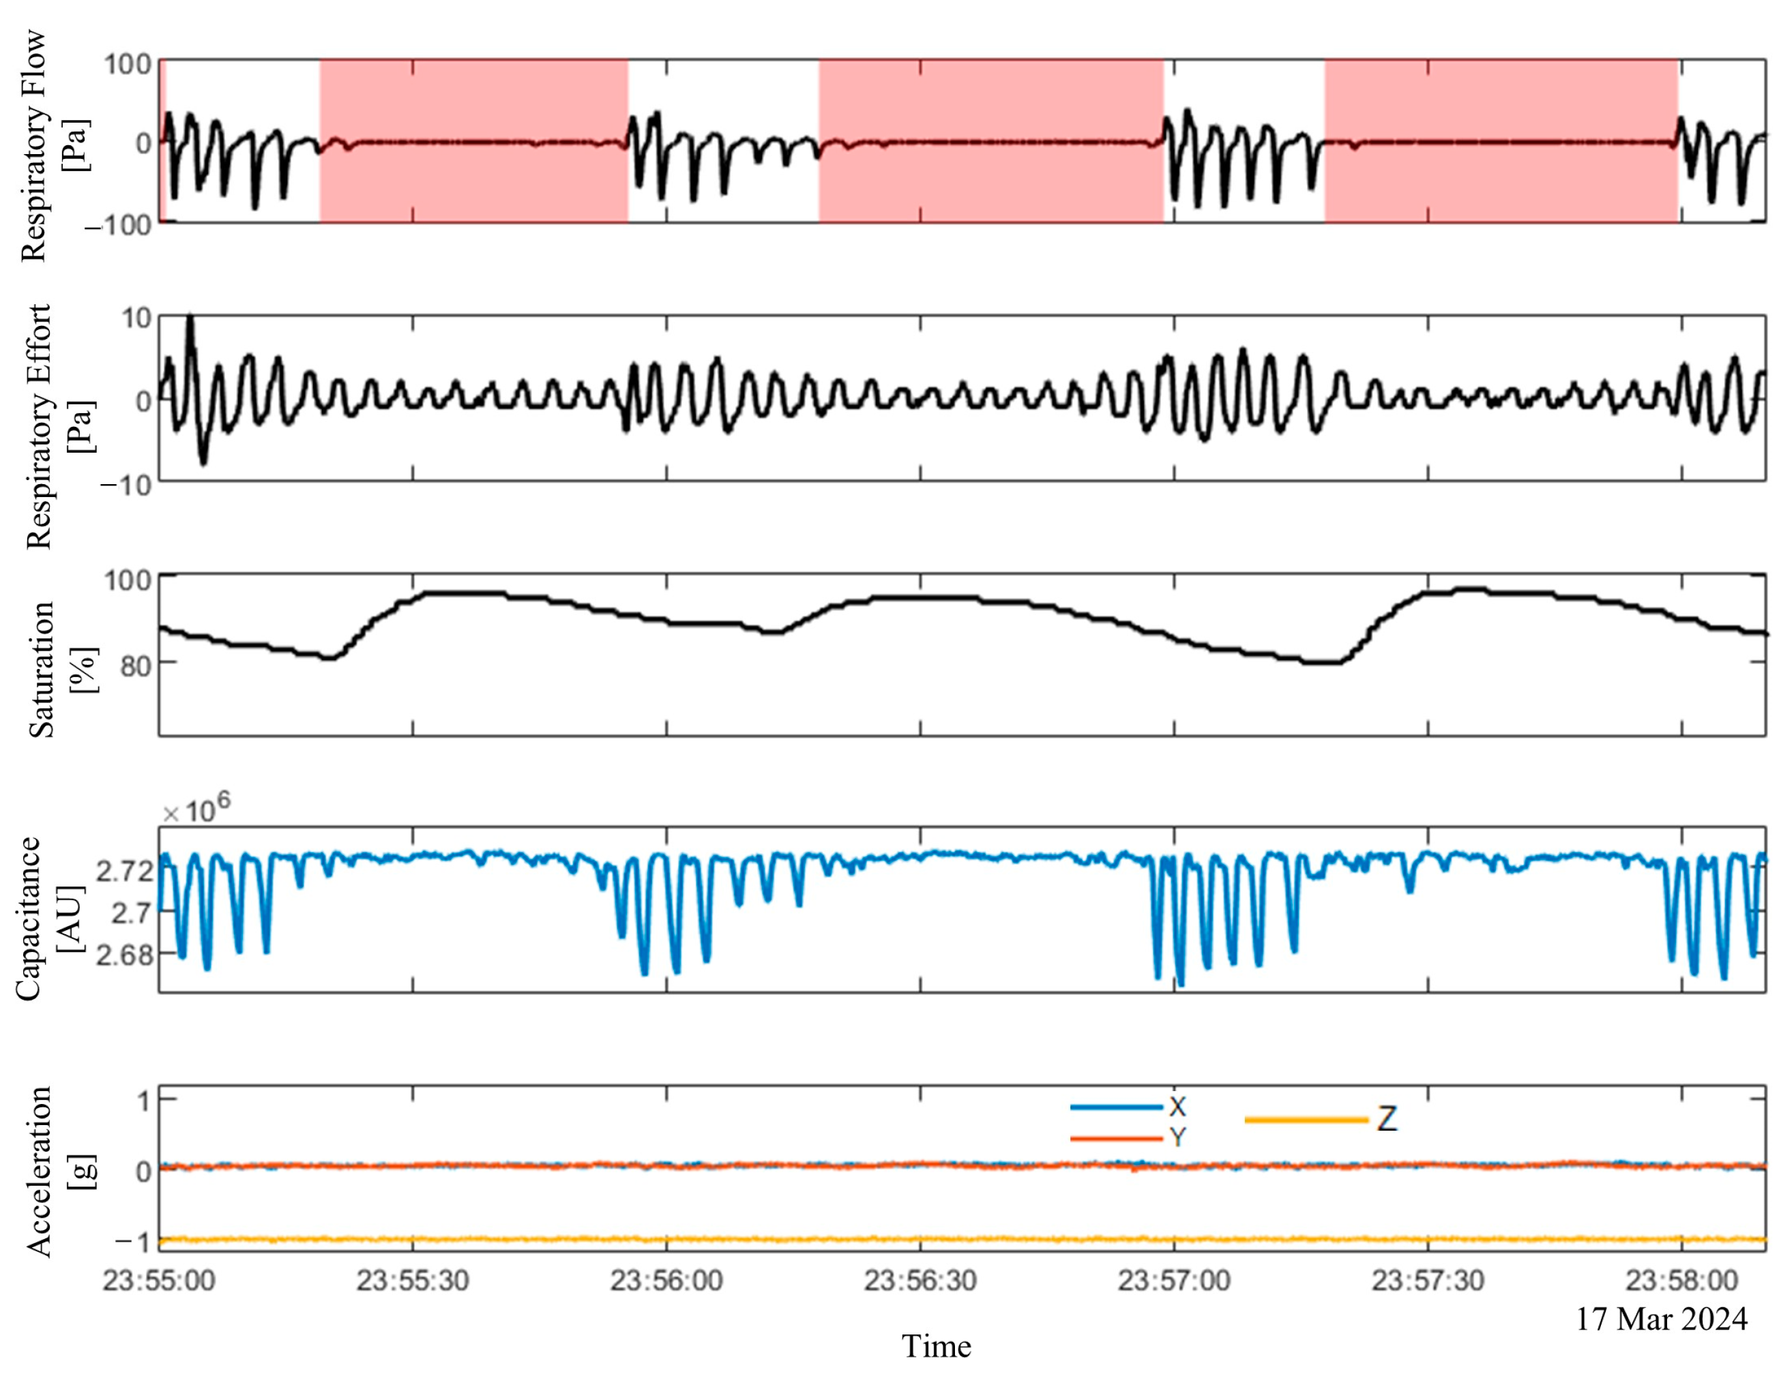Screen dimensions: 1779x1374
Task: Click the 23:58:00 time tick label
Action: pos(1681,1281)
